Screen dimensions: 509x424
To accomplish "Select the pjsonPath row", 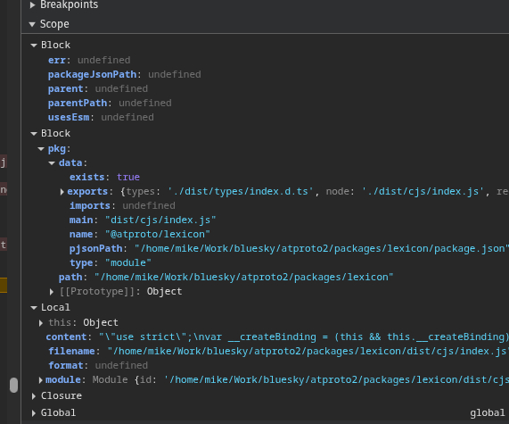I will coord(289,249).
